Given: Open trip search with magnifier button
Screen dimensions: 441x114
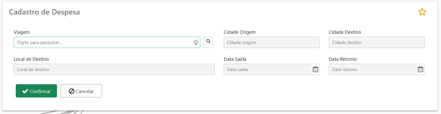Looking at the screenshot, I should pos(208,42).
